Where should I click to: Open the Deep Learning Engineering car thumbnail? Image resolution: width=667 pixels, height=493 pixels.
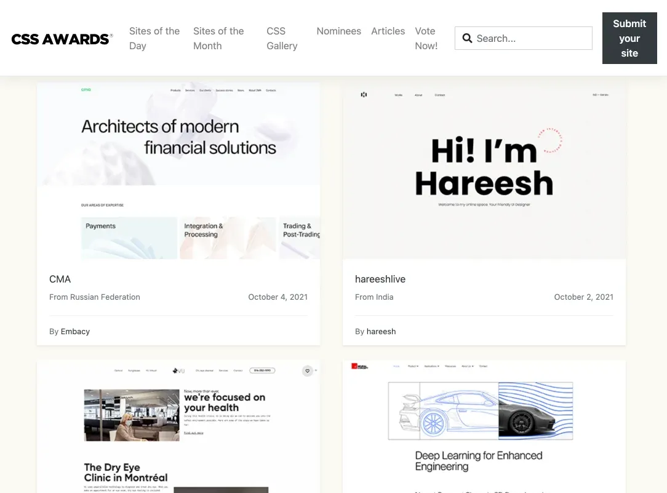(484, 431)
